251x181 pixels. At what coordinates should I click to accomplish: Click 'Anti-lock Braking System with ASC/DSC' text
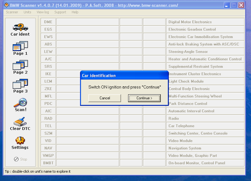point(204,44)
